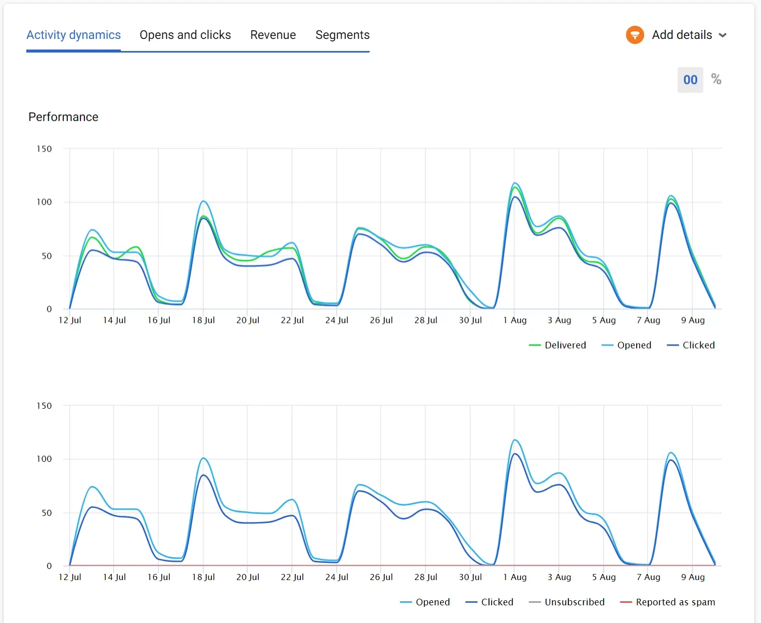Screen dimensions: 761x623
Task: Switch to the Activity dynamics tab
Action: tap(73, 35)
